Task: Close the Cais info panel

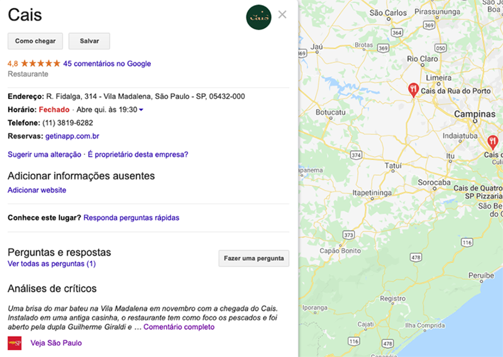Action: (282, 14)
